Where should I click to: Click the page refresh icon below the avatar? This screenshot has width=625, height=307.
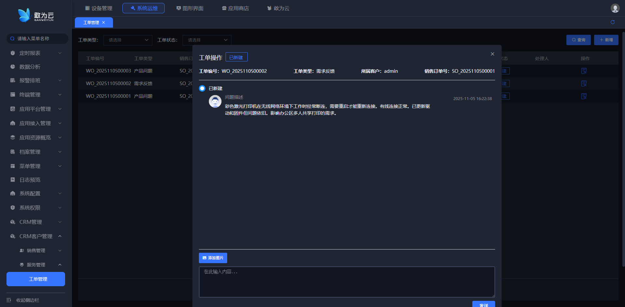613,22
